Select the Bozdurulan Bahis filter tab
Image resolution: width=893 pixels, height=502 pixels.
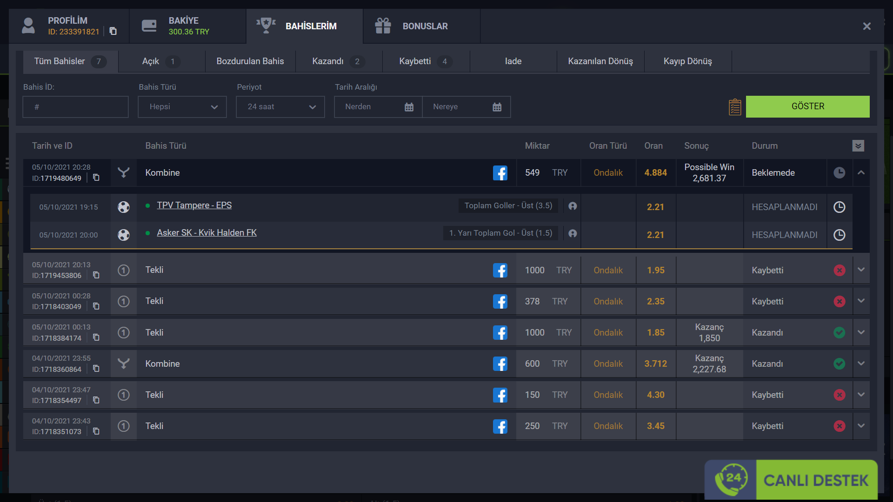[x=250, y=61]
